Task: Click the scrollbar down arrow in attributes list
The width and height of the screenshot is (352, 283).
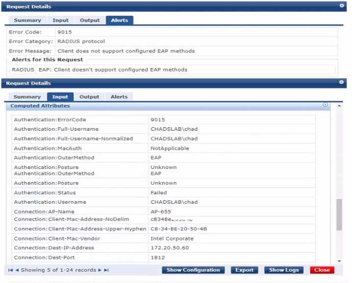Action: 339,261
